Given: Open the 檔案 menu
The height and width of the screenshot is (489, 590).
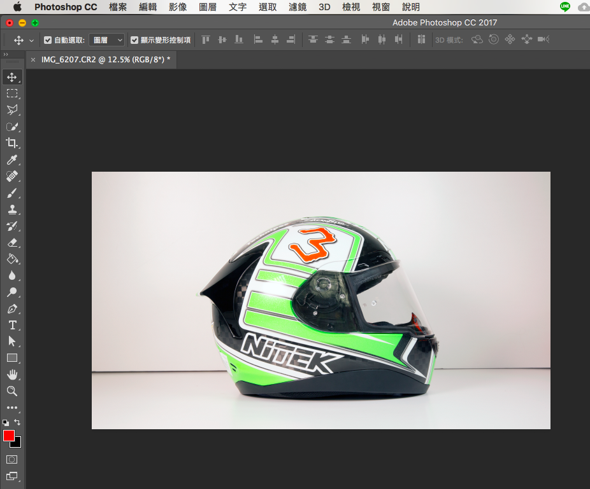Looking at the screenshot, I should 118,7.
